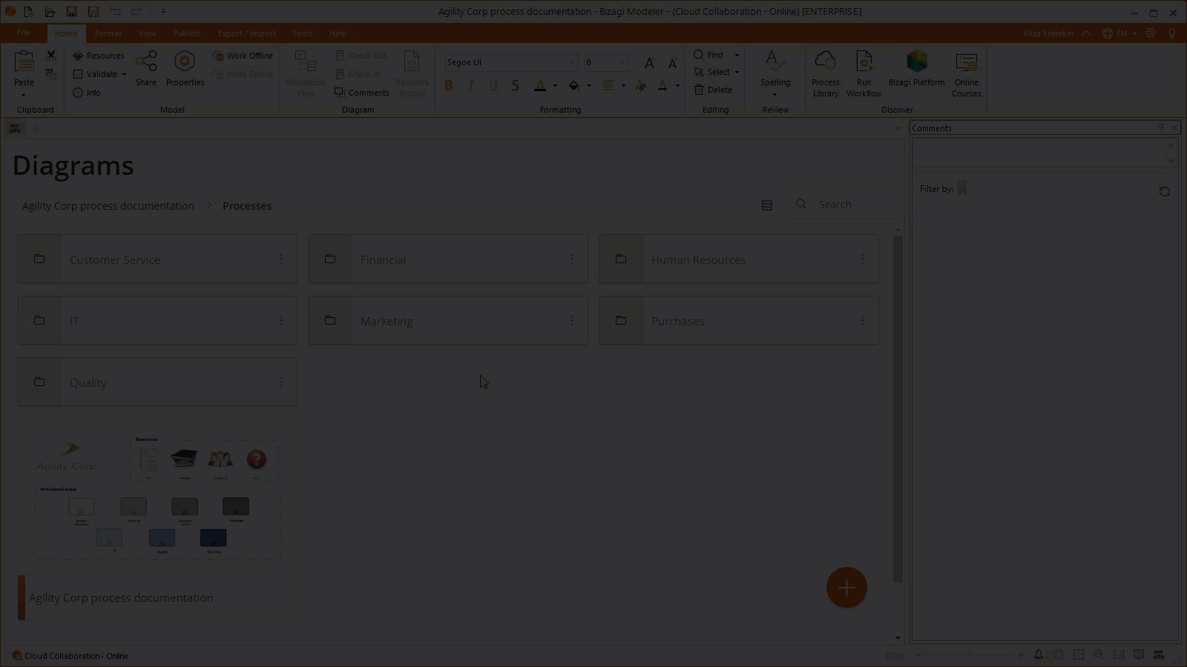Open the font size dropdown
1187x667 pixels.
(622, 63)
